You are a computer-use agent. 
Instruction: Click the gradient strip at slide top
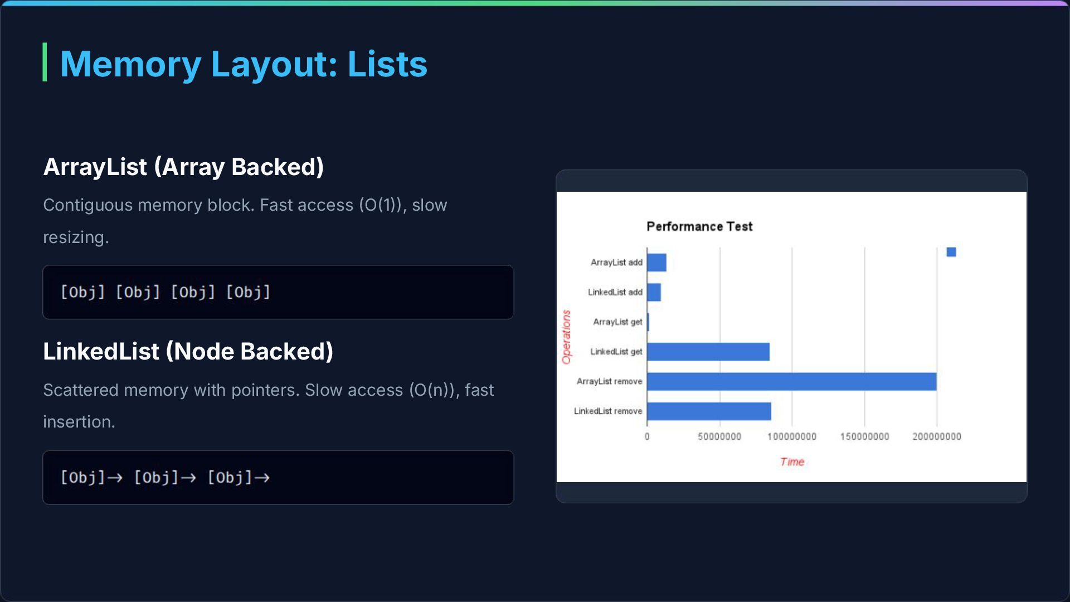pos(535,3)
